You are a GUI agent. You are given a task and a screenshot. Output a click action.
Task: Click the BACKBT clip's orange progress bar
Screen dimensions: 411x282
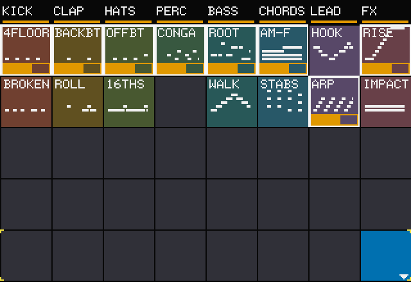pos(77,69)
